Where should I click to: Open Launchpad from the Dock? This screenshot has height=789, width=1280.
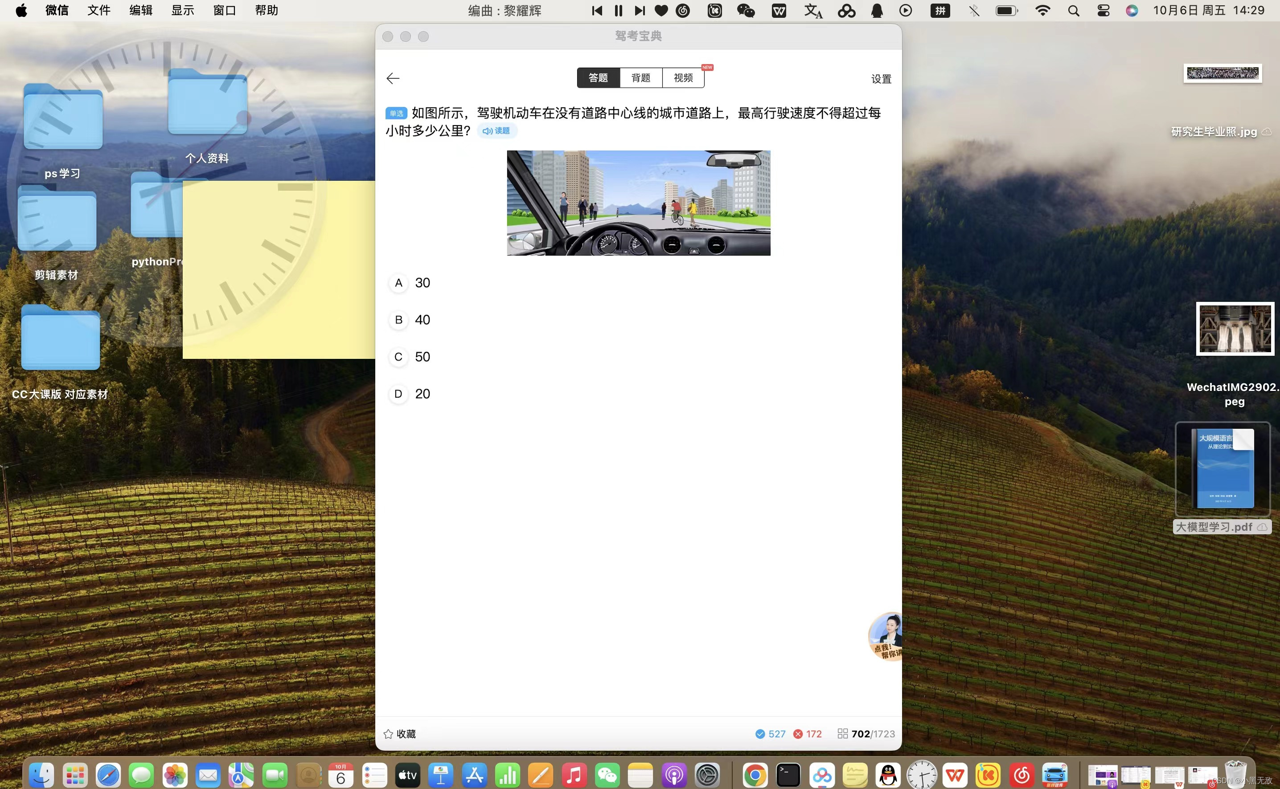click(x=75, y=775)
